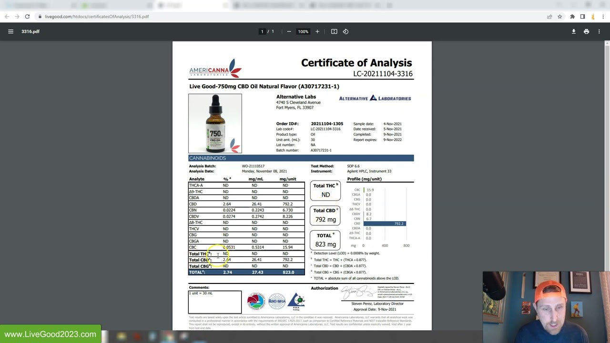
Task: Click the browser forward arrow
Action: point(17,17)
